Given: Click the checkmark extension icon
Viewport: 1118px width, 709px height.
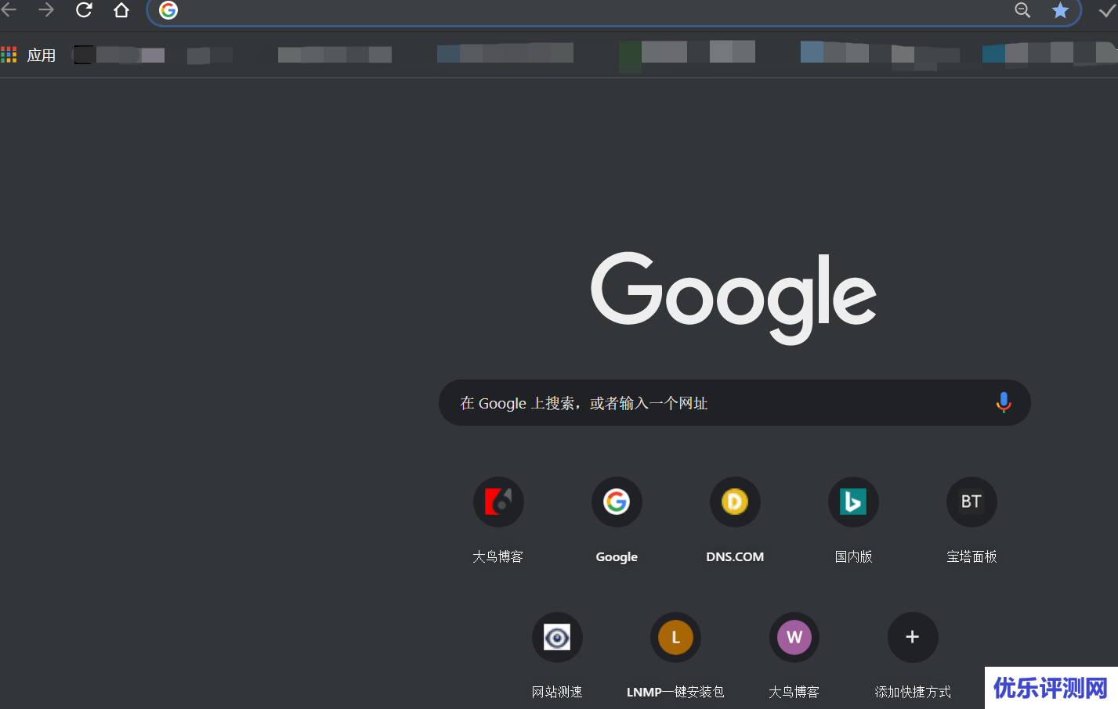Looking at the screenshot, I should [1107, 10].
